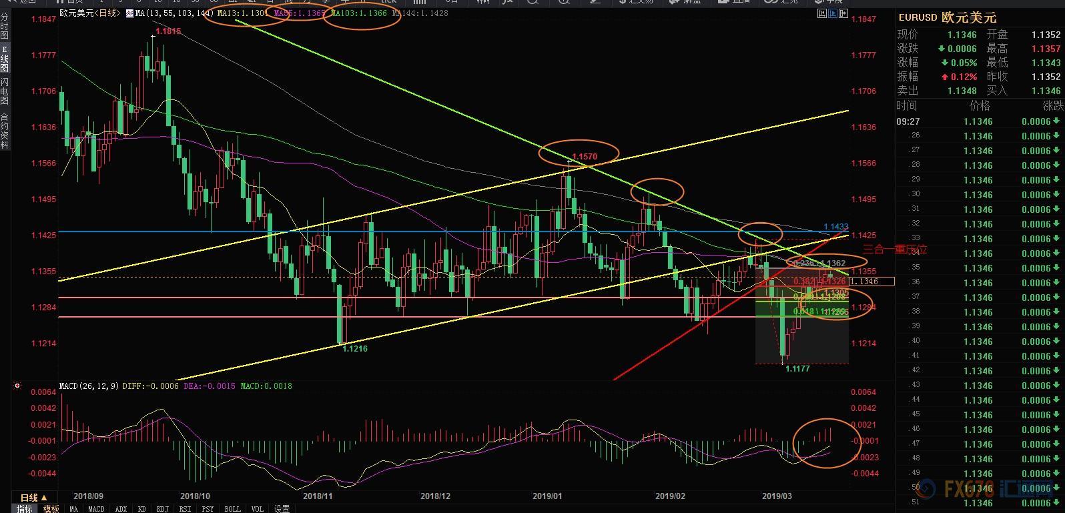Click the blue 1.1433 line label
This screenshot has width=1065, height=513.
point(835,227)
